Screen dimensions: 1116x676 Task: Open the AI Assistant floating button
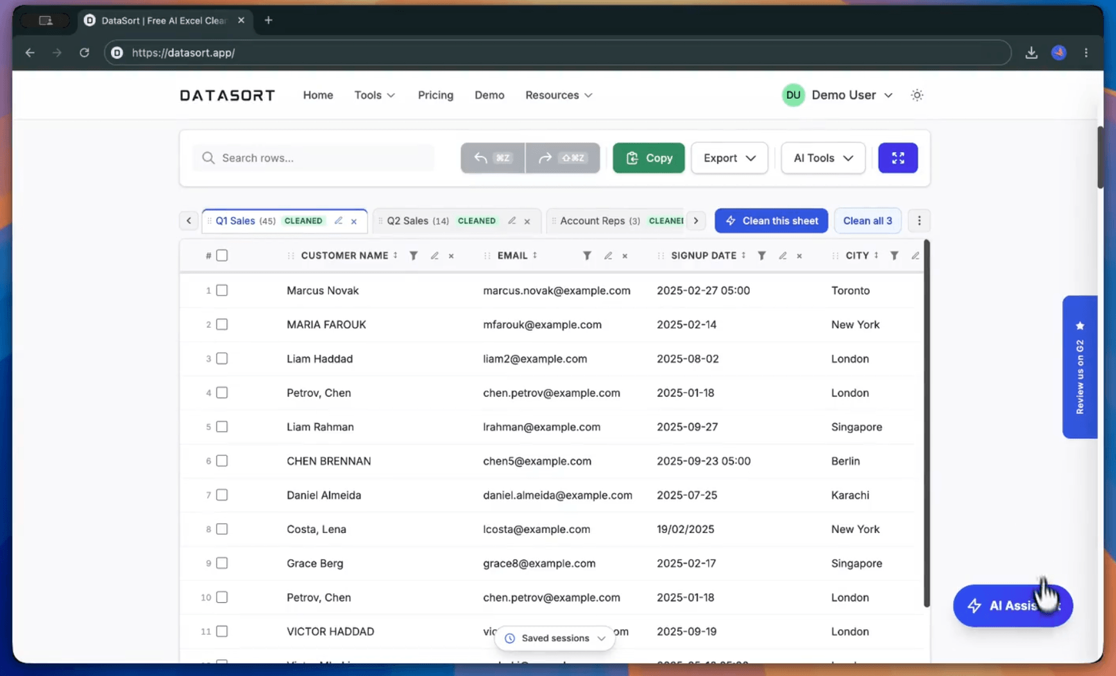click(1013, 605)
